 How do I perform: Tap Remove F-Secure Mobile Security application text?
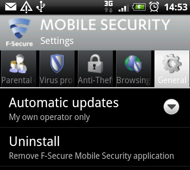(91, 156)
